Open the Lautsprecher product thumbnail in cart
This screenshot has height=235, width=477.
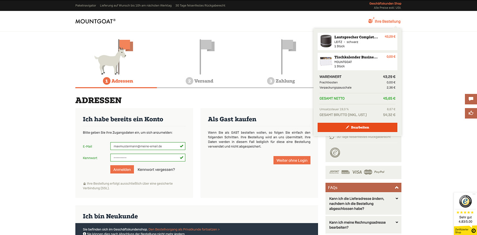[326, 41]
